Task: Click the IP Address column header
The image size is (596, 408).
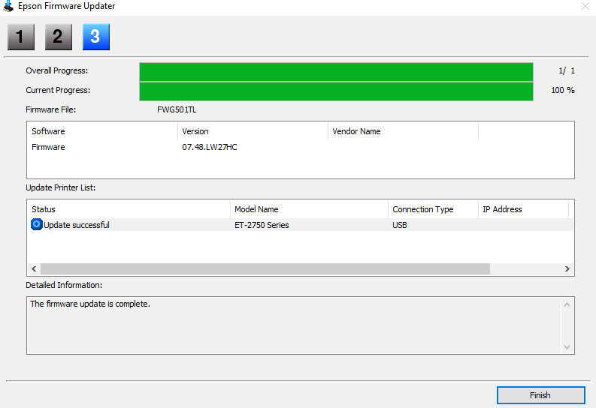Action: [x=523, y=209]
